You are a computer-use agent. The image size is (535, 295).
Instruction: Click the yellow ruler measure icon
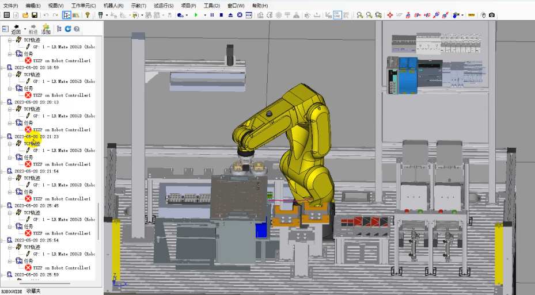click(472, 15)
